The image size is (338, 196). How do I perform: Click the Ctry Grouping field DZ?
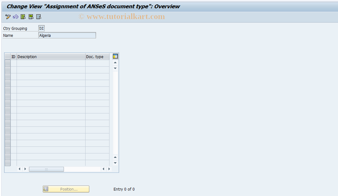[41, 28]
